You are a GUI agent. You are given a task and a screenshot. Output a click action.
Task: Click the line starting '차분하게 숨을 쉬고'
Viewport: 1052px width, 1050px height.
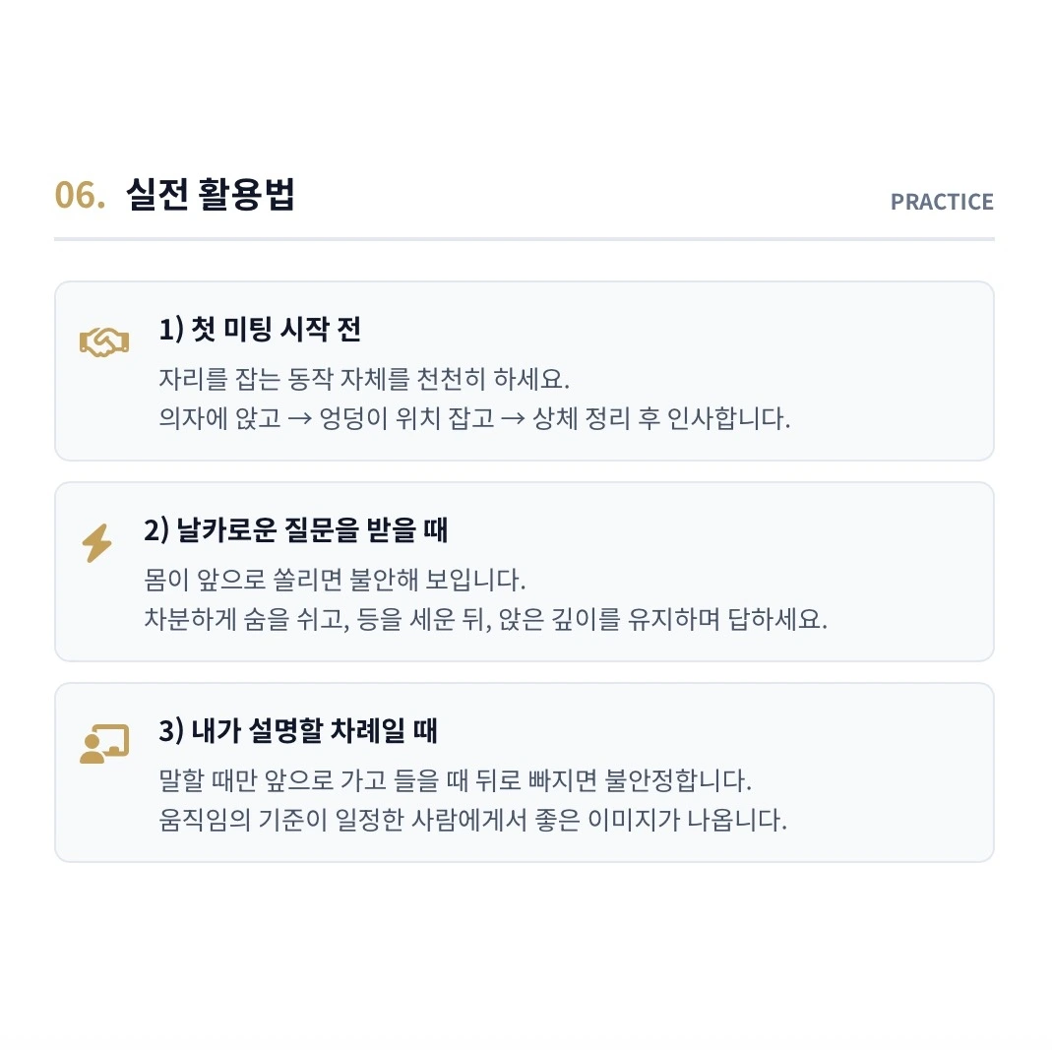pyautogui.click(x=486, y=619)
